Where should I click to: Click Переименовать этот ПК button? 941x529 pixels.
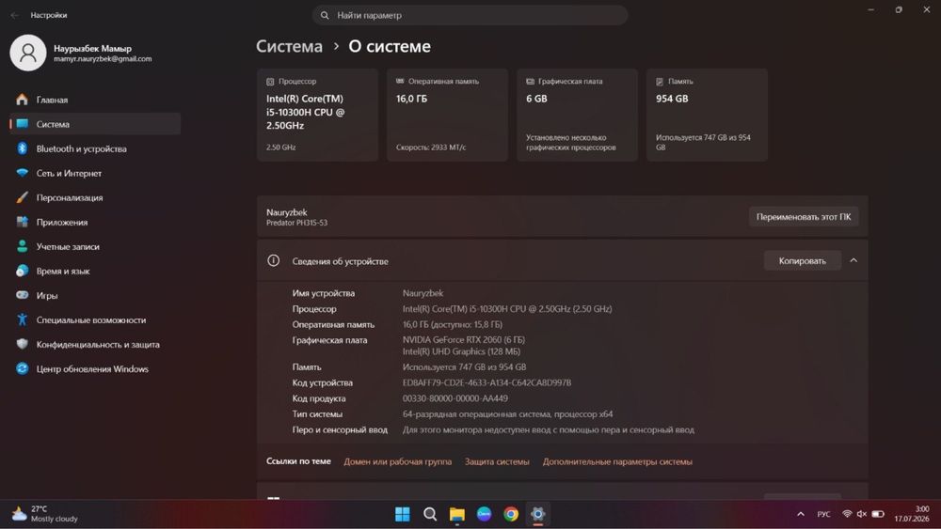click(x=804, y=217)
